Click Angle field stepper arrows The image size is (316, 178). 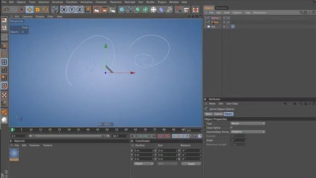click(245, 140)
